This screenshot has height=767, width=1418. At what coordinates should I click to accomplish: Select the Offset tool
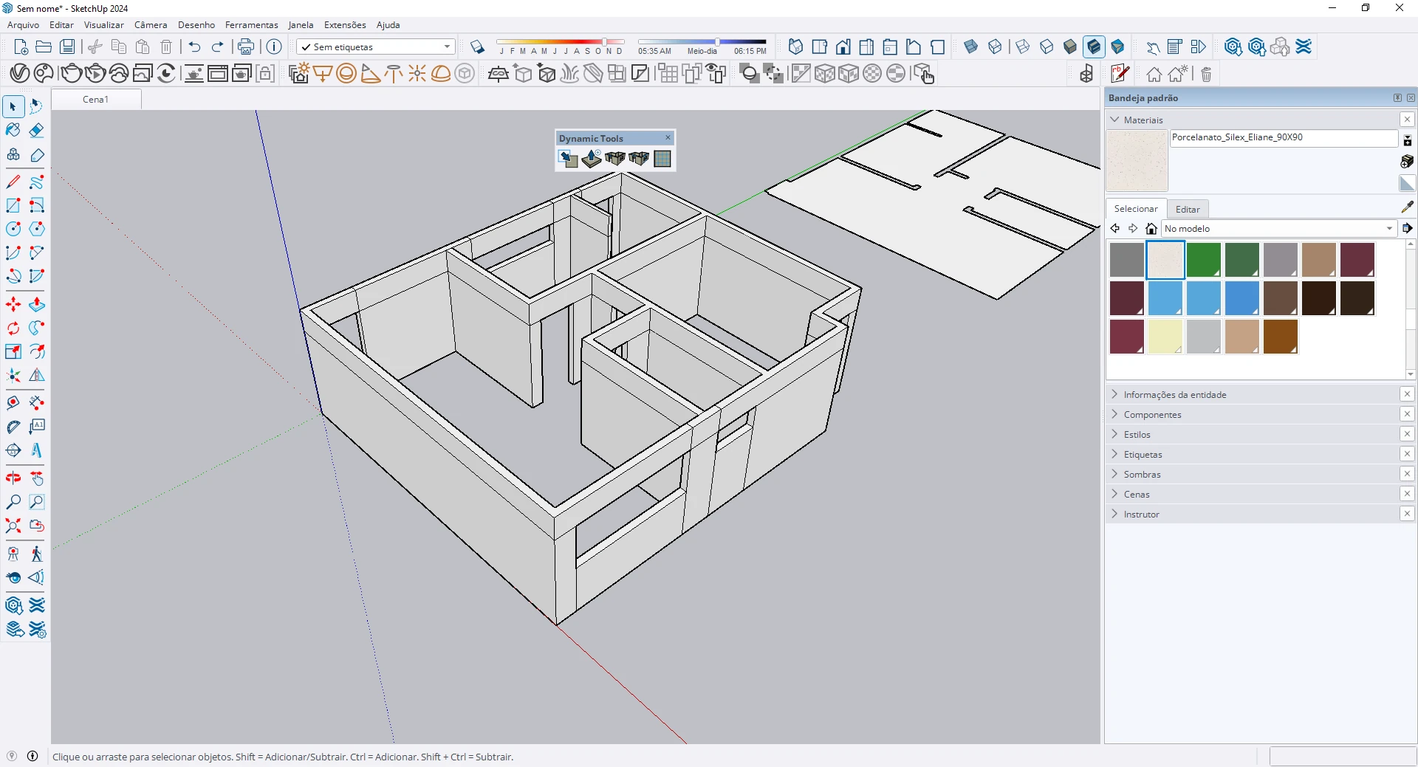point(36,351)
